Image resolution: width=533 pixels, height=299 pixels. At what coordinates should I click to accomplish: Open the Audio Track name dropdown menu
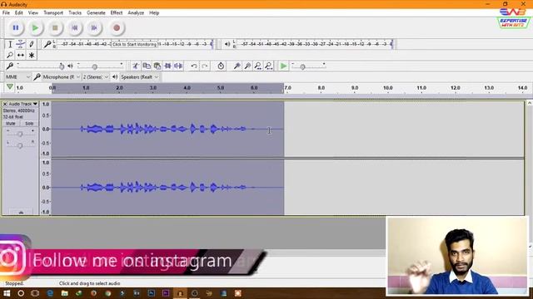click(x=23, y=104)
